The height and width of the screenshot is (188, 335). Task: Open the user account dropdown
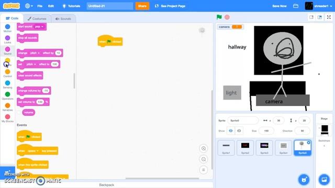coord(319,6)
